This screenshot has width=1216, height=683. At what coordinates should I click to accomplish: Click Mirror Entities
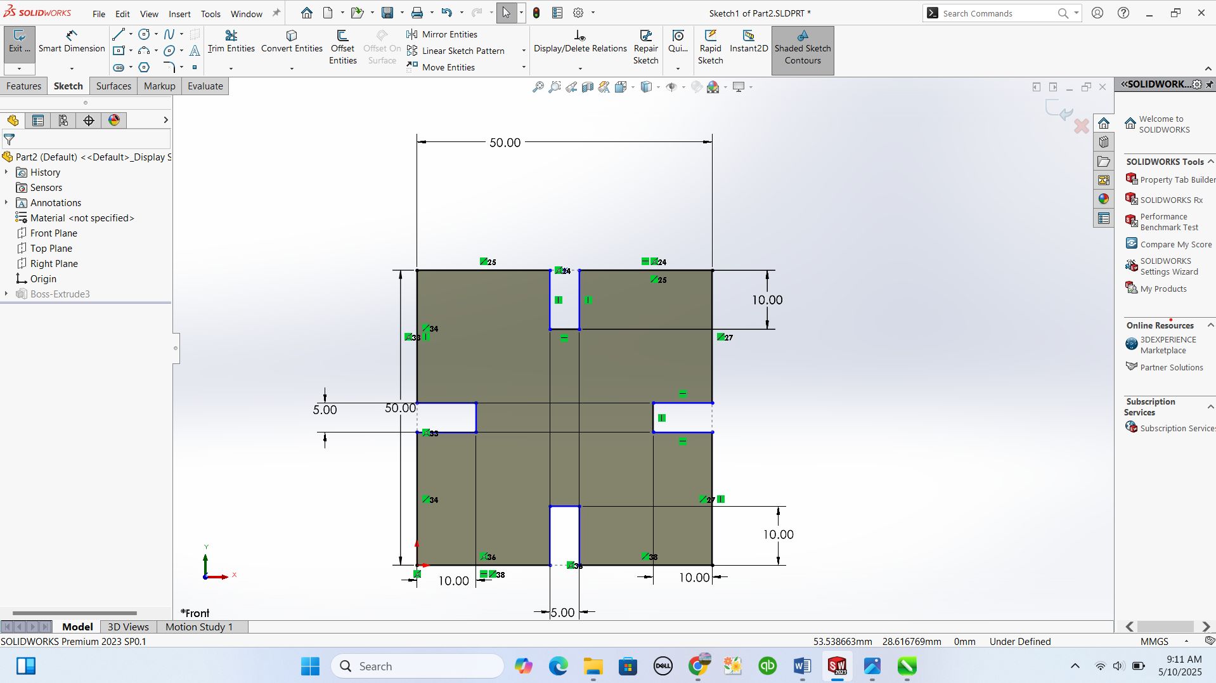point(443,34)
